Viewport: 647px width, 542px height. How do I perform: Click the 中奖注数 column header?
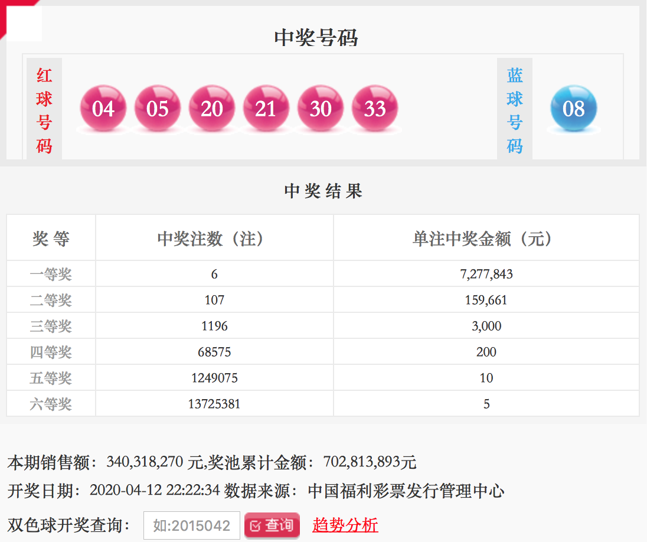click(214, 239)
